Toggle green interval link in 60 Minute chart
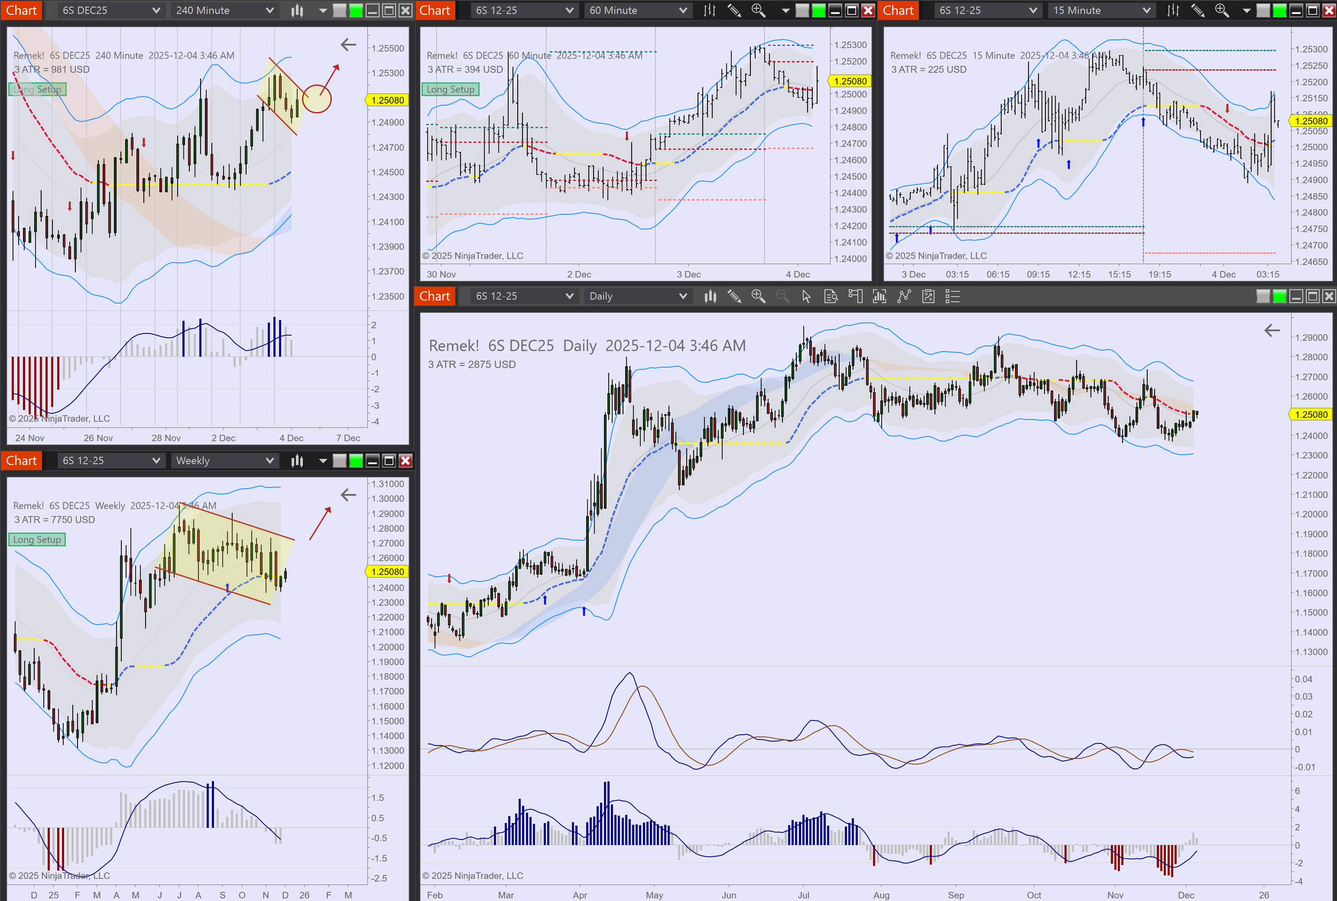Screen dimensions: 1337x901 [818, 10]
